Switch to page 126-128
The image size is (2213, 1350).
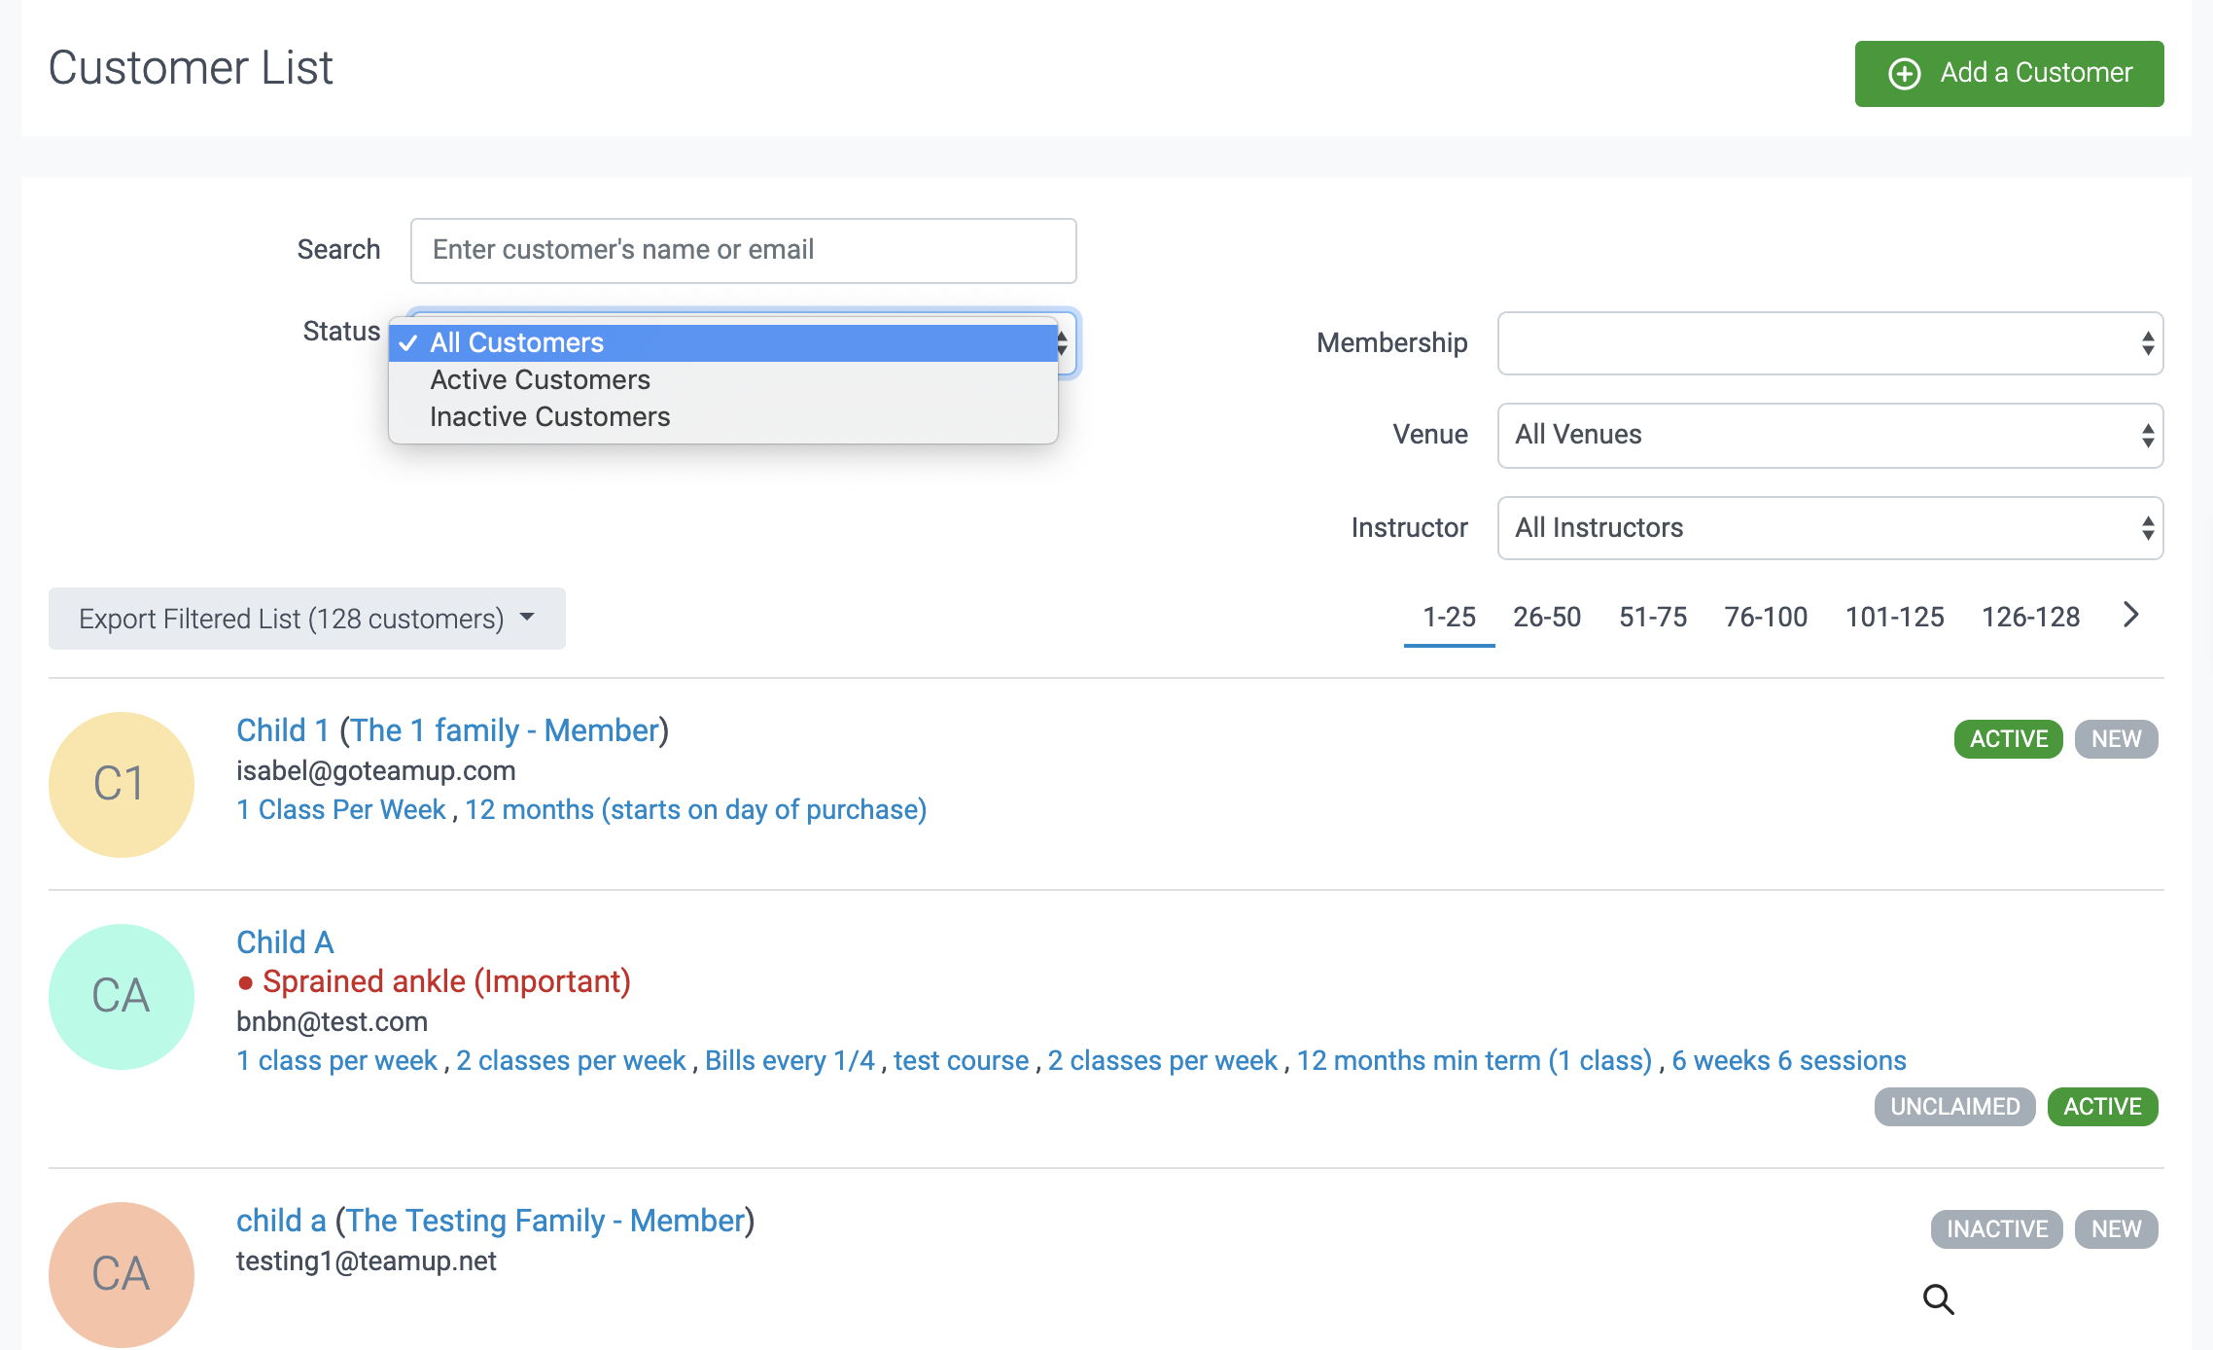point(2030,617)
